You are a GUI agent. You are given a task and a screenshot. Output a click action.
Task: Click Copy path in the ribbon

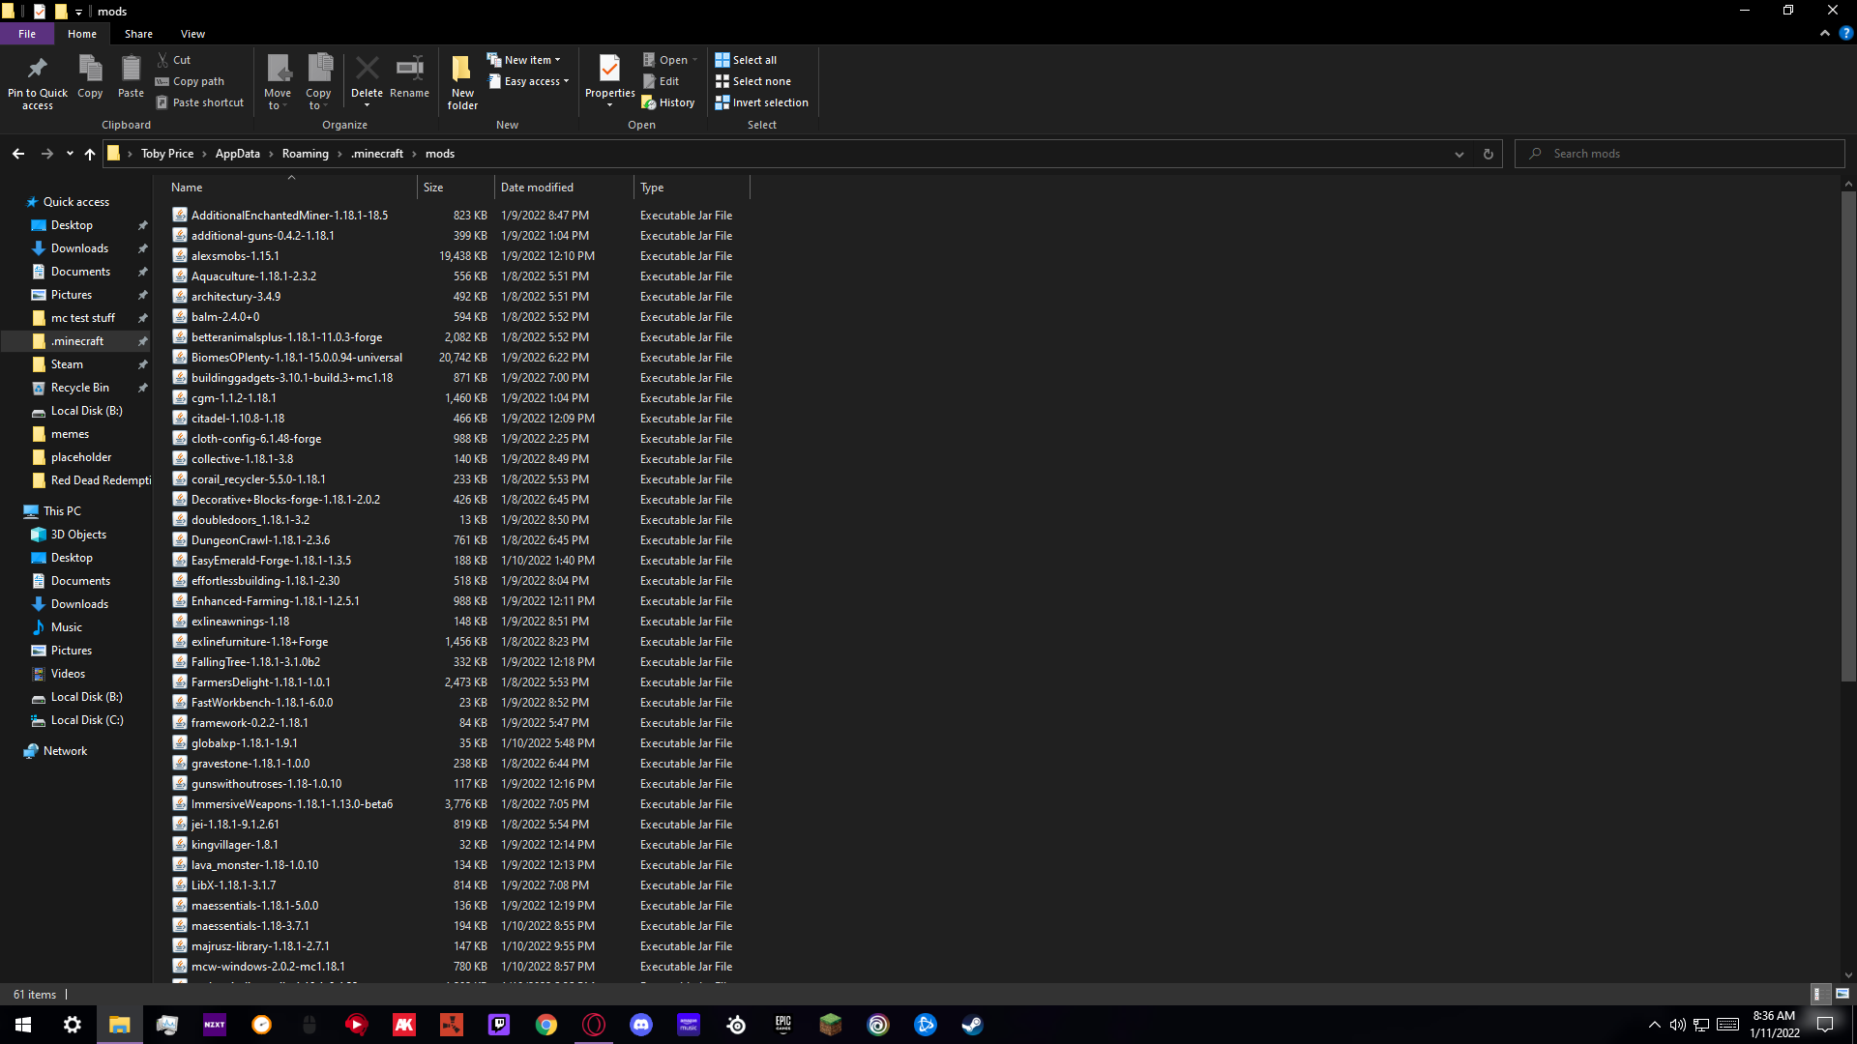(x=190, y=81)
